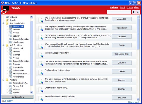The width and height of the screenshot is (142, 104).
Task: Open the Options link
Action: [130, 7]
